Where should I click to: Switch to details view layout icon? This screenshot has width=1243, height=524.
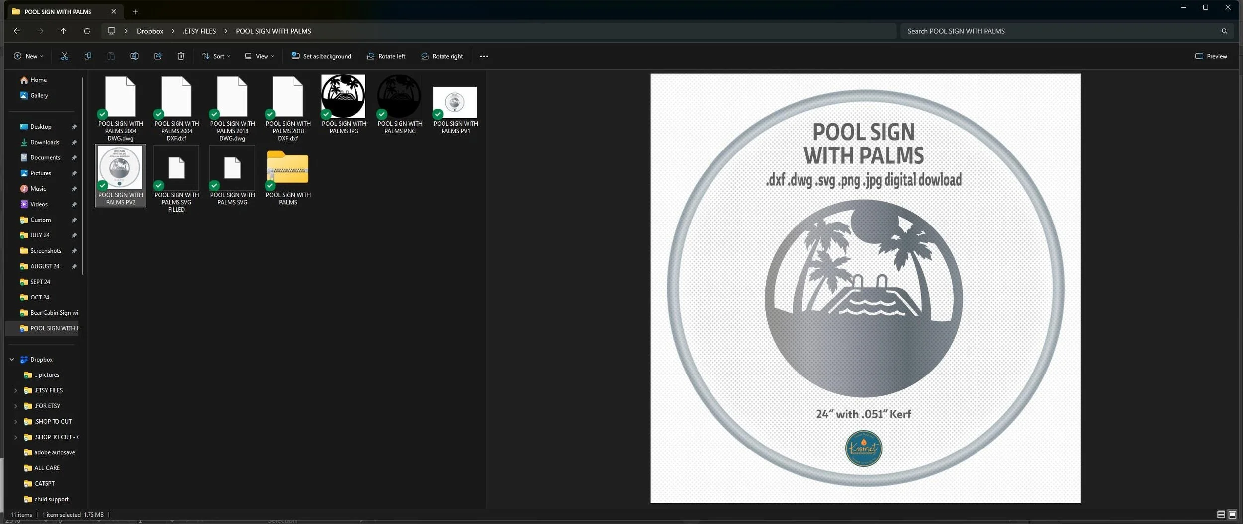[1221, 514]
